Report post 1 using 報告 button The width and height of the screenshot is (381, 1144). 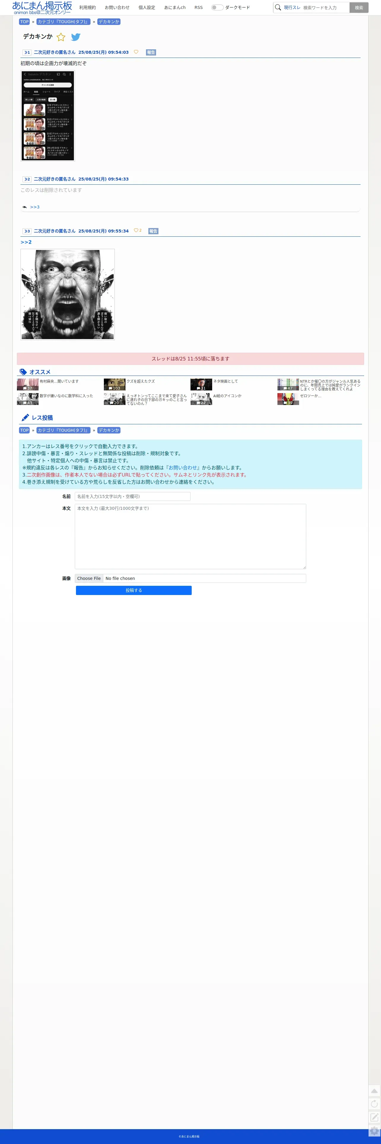pos(151,52)
